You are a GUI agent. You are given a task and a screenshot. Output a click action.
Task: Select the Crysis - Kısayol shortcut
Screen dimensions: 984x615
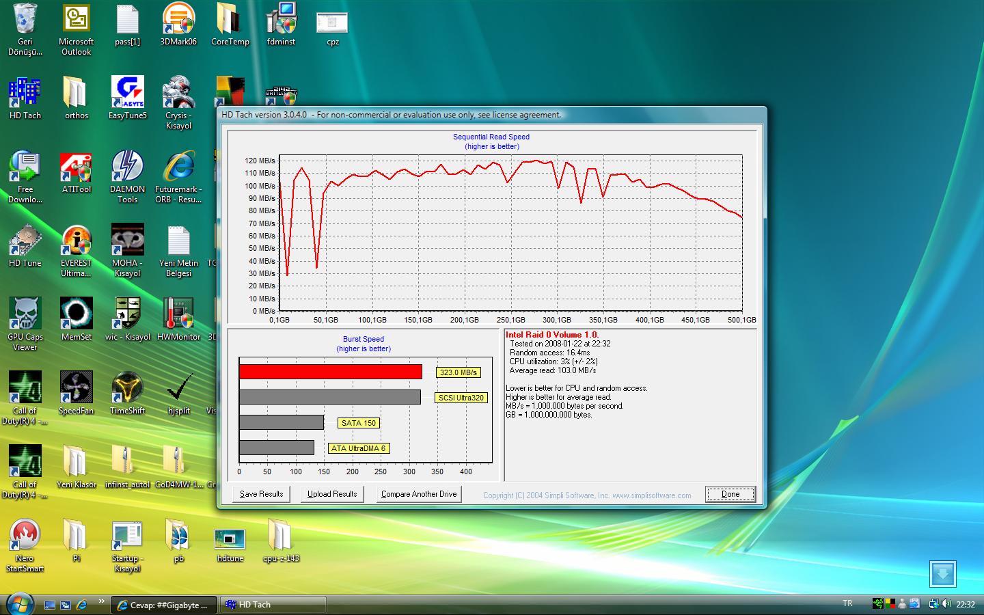tap(178, 102)
